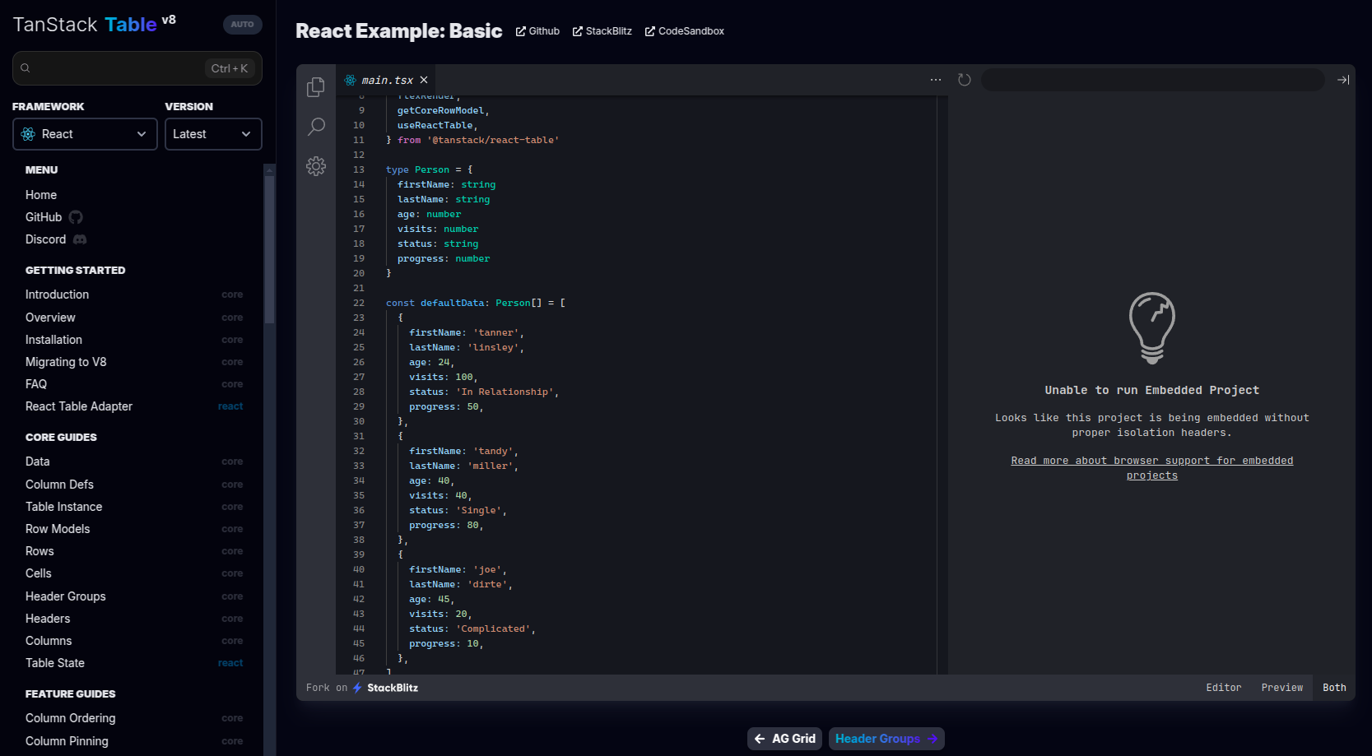1372x756 pixels.
Task: Open Overview docs page
Action: (134, 318)
